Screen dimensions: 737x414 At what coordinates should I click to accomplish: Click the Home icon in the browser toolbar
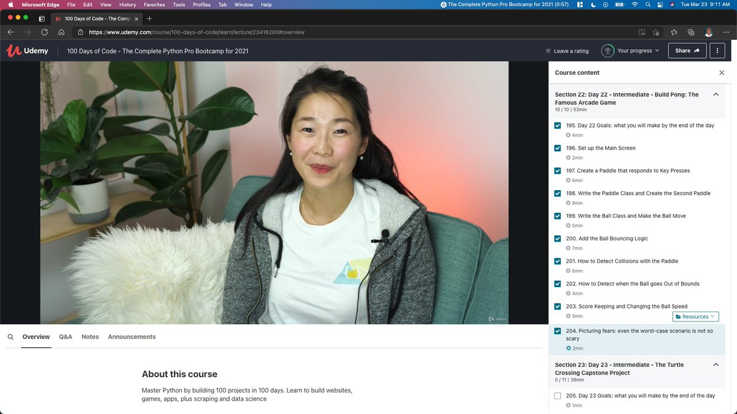tap(61, 32)
